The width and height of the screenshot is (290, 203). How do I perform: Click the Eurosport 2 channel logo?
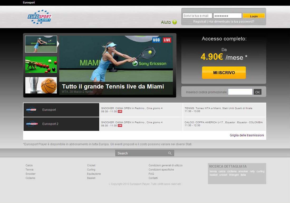point(32,124)
